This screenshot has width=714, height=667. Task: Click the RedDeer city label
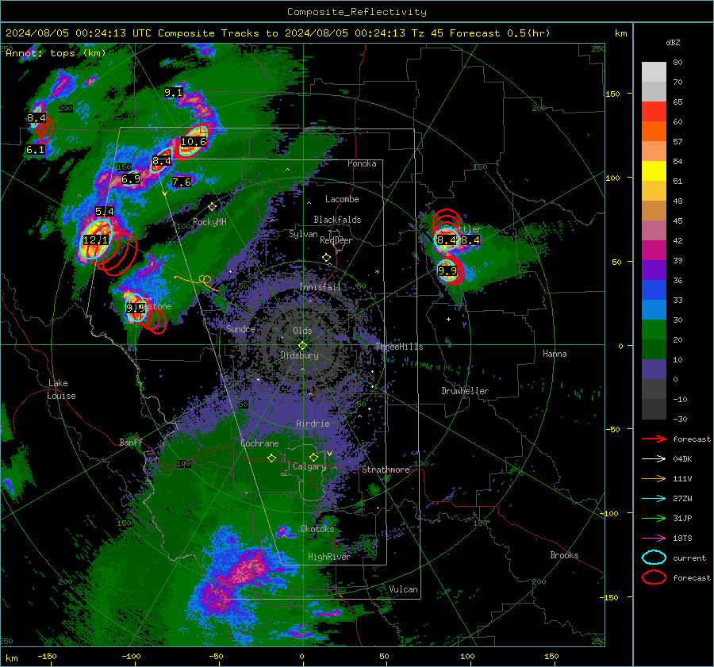pos(336,240)
